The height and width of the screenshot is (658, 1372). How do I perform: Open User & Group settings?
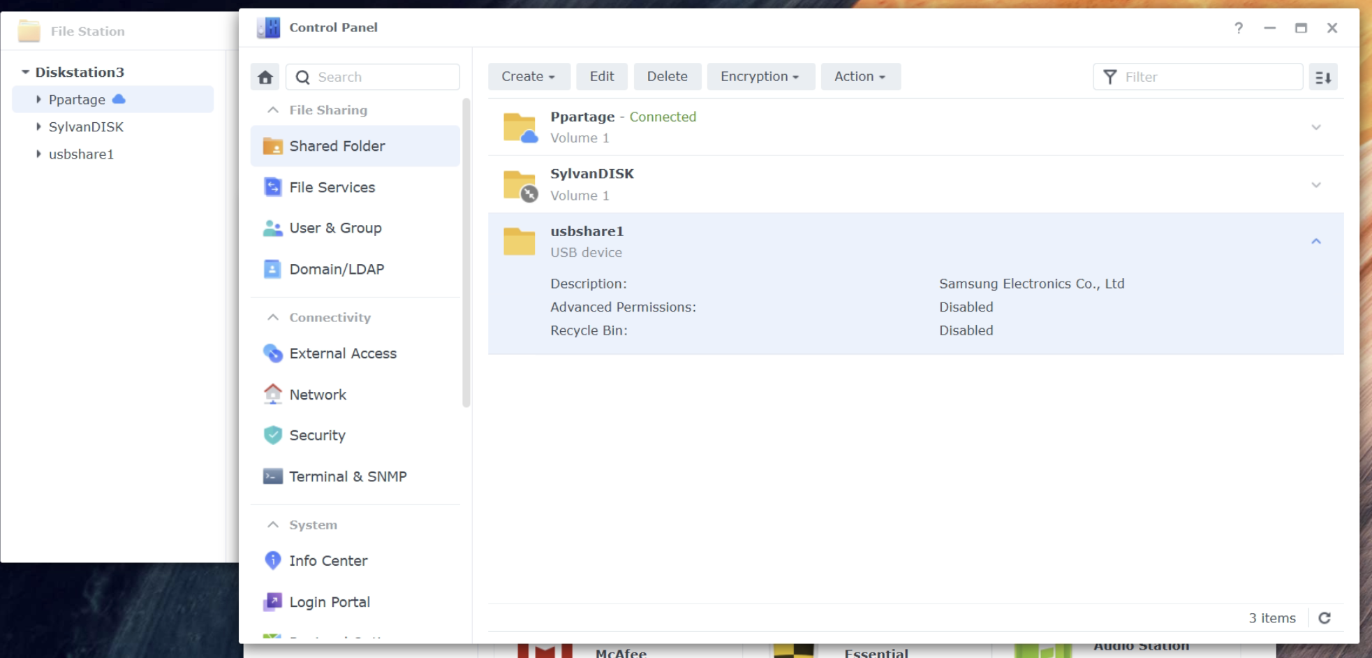coord(335,228)
